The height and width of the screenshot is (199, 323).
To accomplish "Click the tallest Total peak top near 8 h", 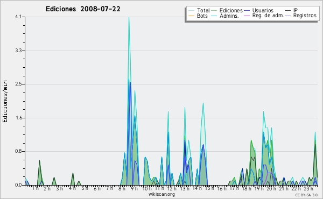I will [x=129, y=17].
